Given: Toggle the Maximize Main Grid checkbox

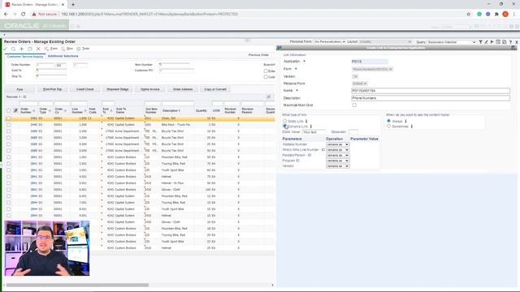Looking at the screenshot, I should pos(354,105).
